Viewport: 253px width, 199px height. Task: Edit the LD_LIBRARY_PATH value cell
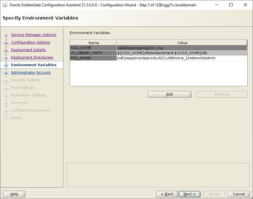(x=182, y=53)
